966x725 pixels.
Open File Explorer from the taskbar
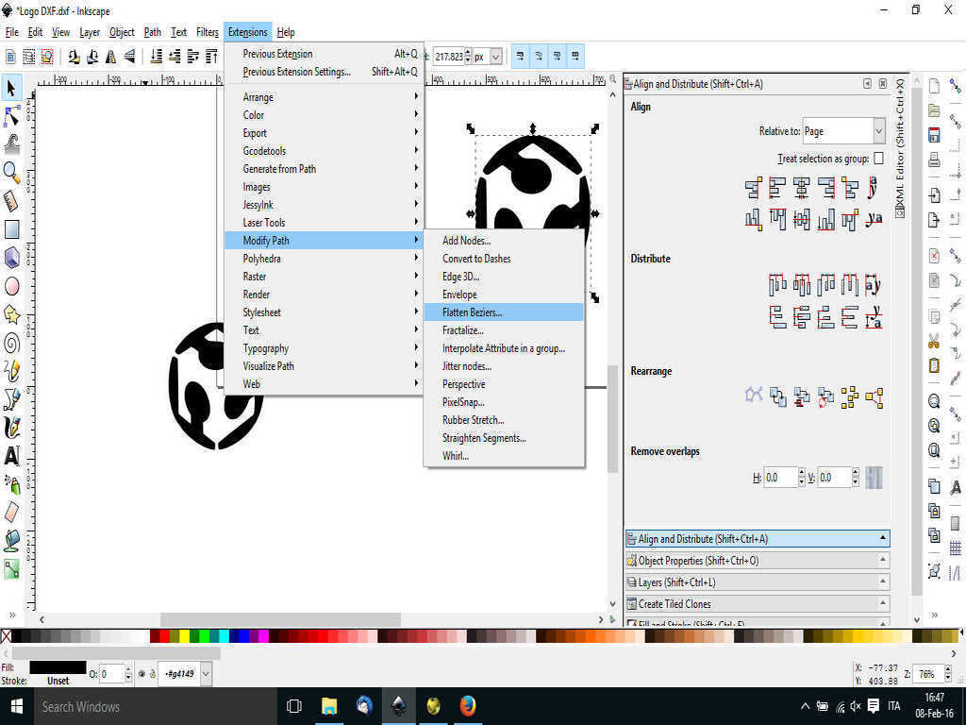click(x=329, y=706)
